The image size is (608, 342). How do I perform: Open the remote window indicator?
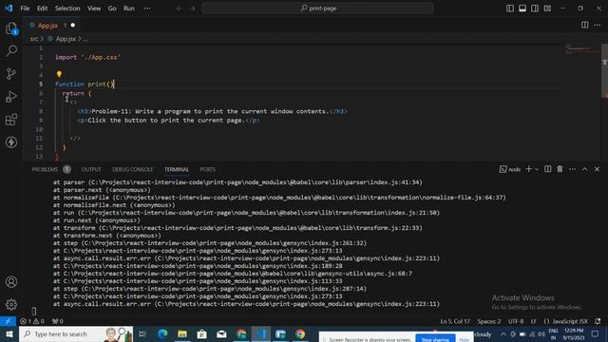pyautogui.click(x=8, y=321)
